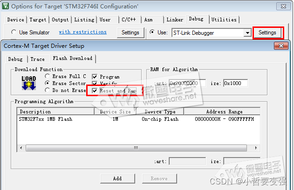Select the Use debugger radio button
This screenshot has height=190, width=294.
[x=152, y=32]
